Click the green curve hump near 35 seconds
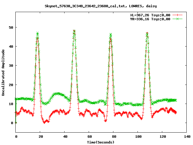This screenshot has height=145, width=193. coord(58,94)
